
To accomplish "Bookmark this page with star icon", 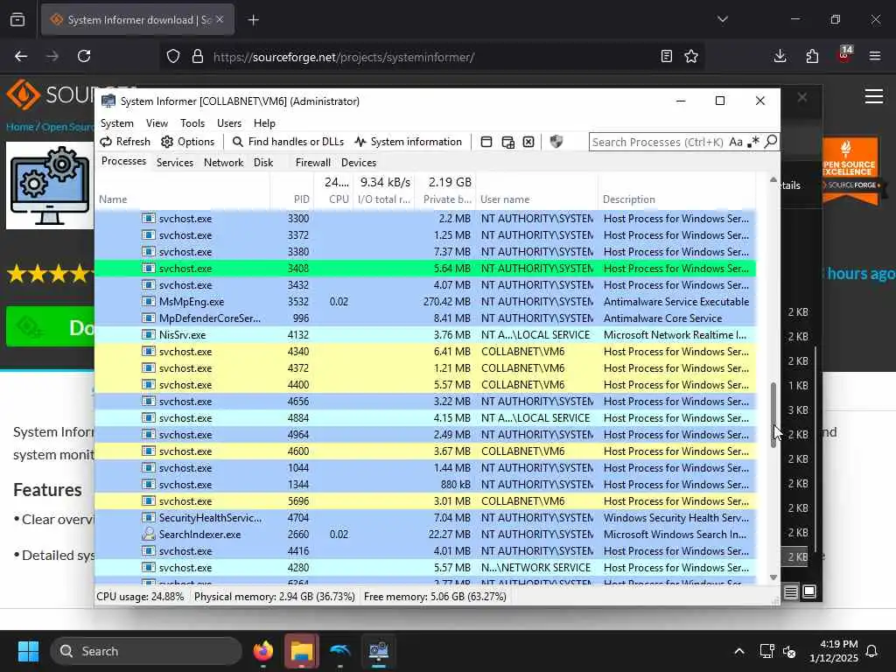I will (691, 56).
